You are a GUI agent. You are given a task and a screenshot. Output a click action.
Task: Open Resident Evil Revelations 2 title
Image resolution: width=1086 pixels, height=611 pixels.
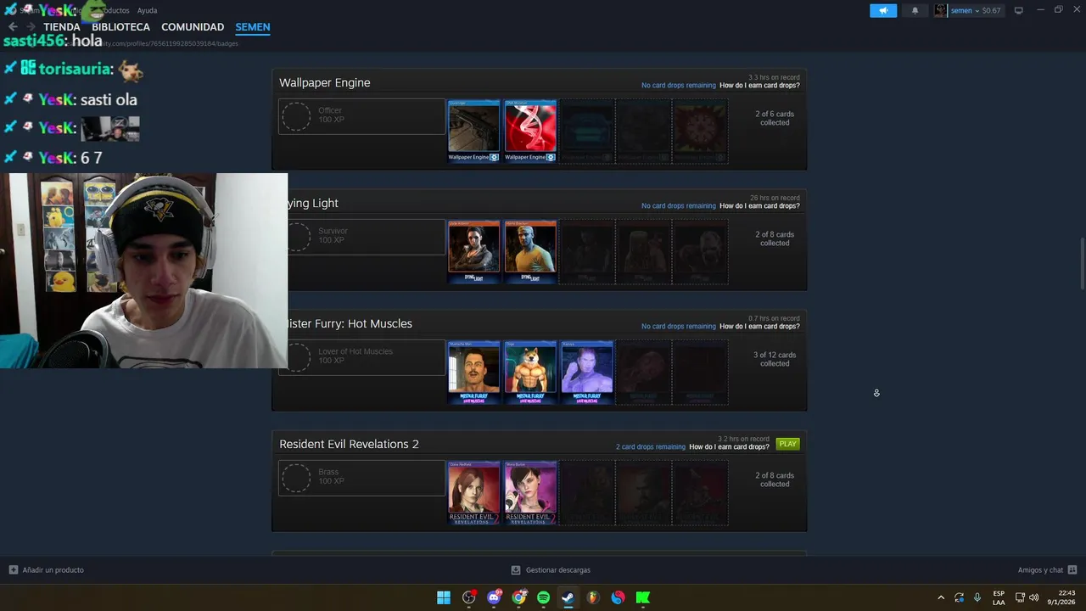[x=349, y=444]
